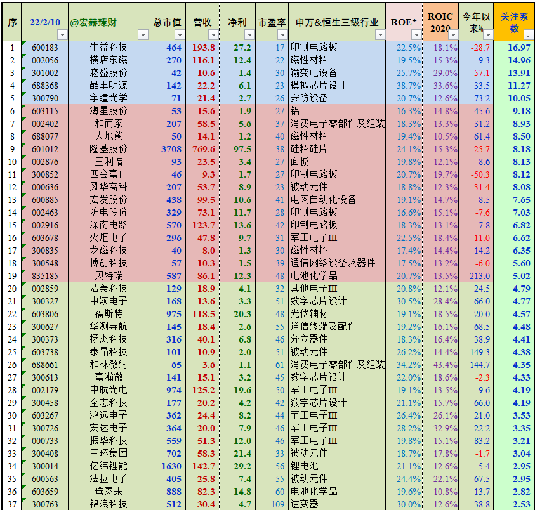Select the cell 全志科技
This screenshot has width=535, height=510.
(109, 403)
